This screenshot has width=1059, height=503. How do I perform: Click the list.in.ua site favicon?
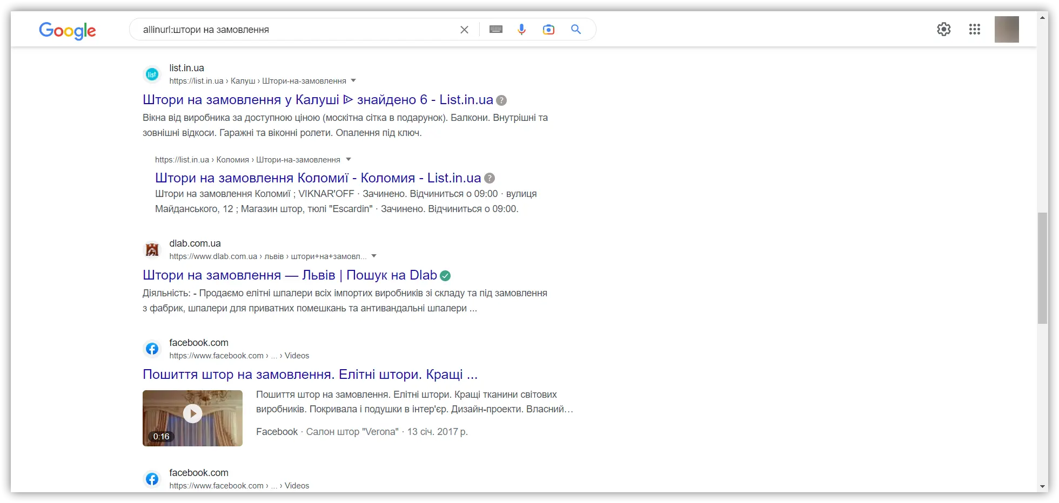pos(152,74)
